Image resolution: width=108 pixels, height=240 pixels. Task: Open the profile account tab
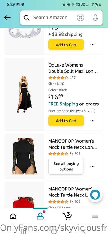tap(40, 215)
